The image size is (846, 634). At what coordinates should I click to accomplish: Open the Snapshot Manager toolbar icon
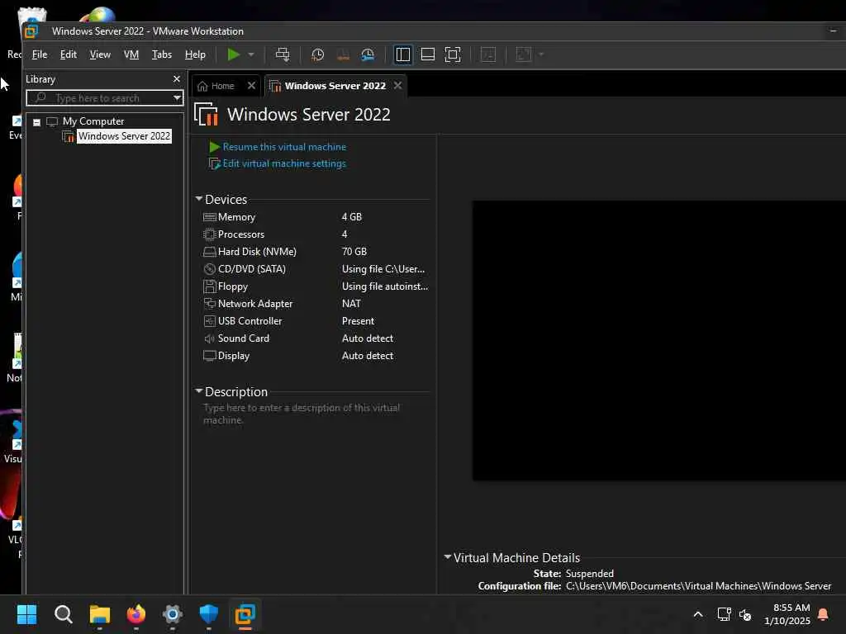pyautogui.click(x=368, y=54)
